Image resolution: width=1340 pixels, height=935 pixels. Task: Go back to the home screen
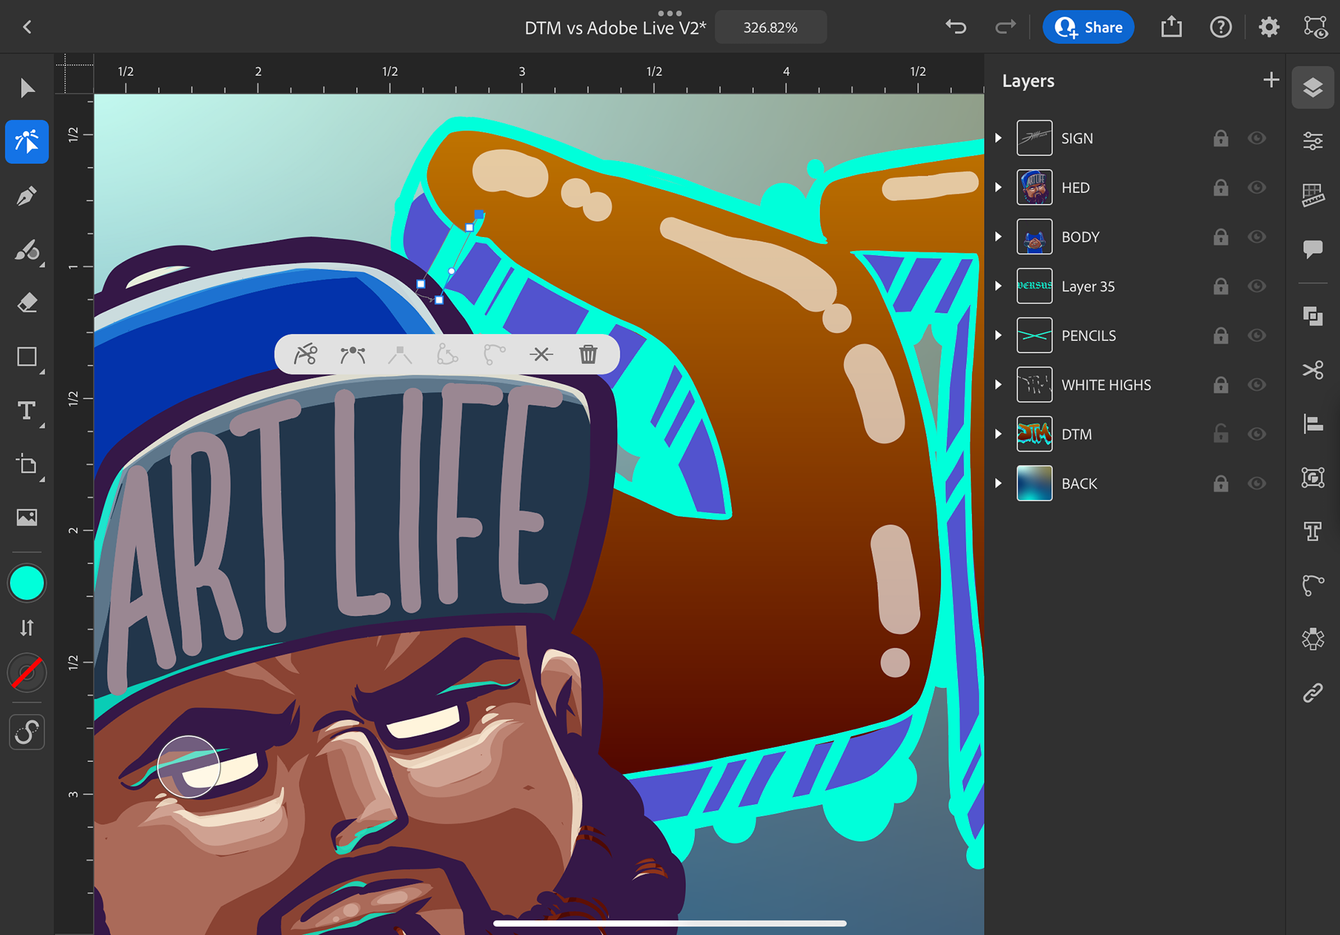click(x=27, y=27)
